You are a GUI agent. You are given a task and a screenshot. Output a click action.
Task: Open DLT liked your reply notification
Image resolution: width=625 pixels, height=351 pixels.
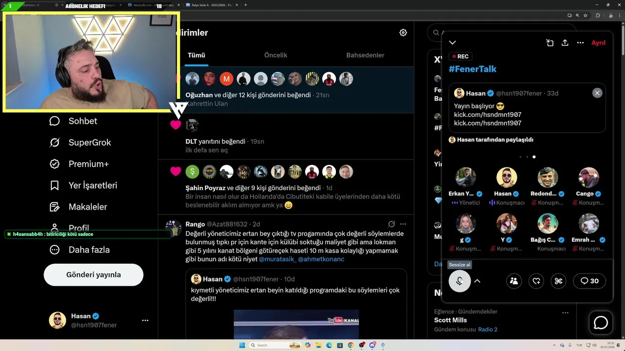pyautogui.click(x=286, y=136)
